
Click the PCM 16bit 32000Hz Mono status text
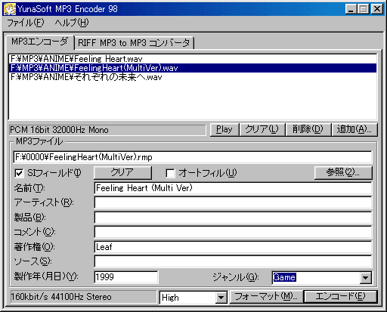[59, 130]
